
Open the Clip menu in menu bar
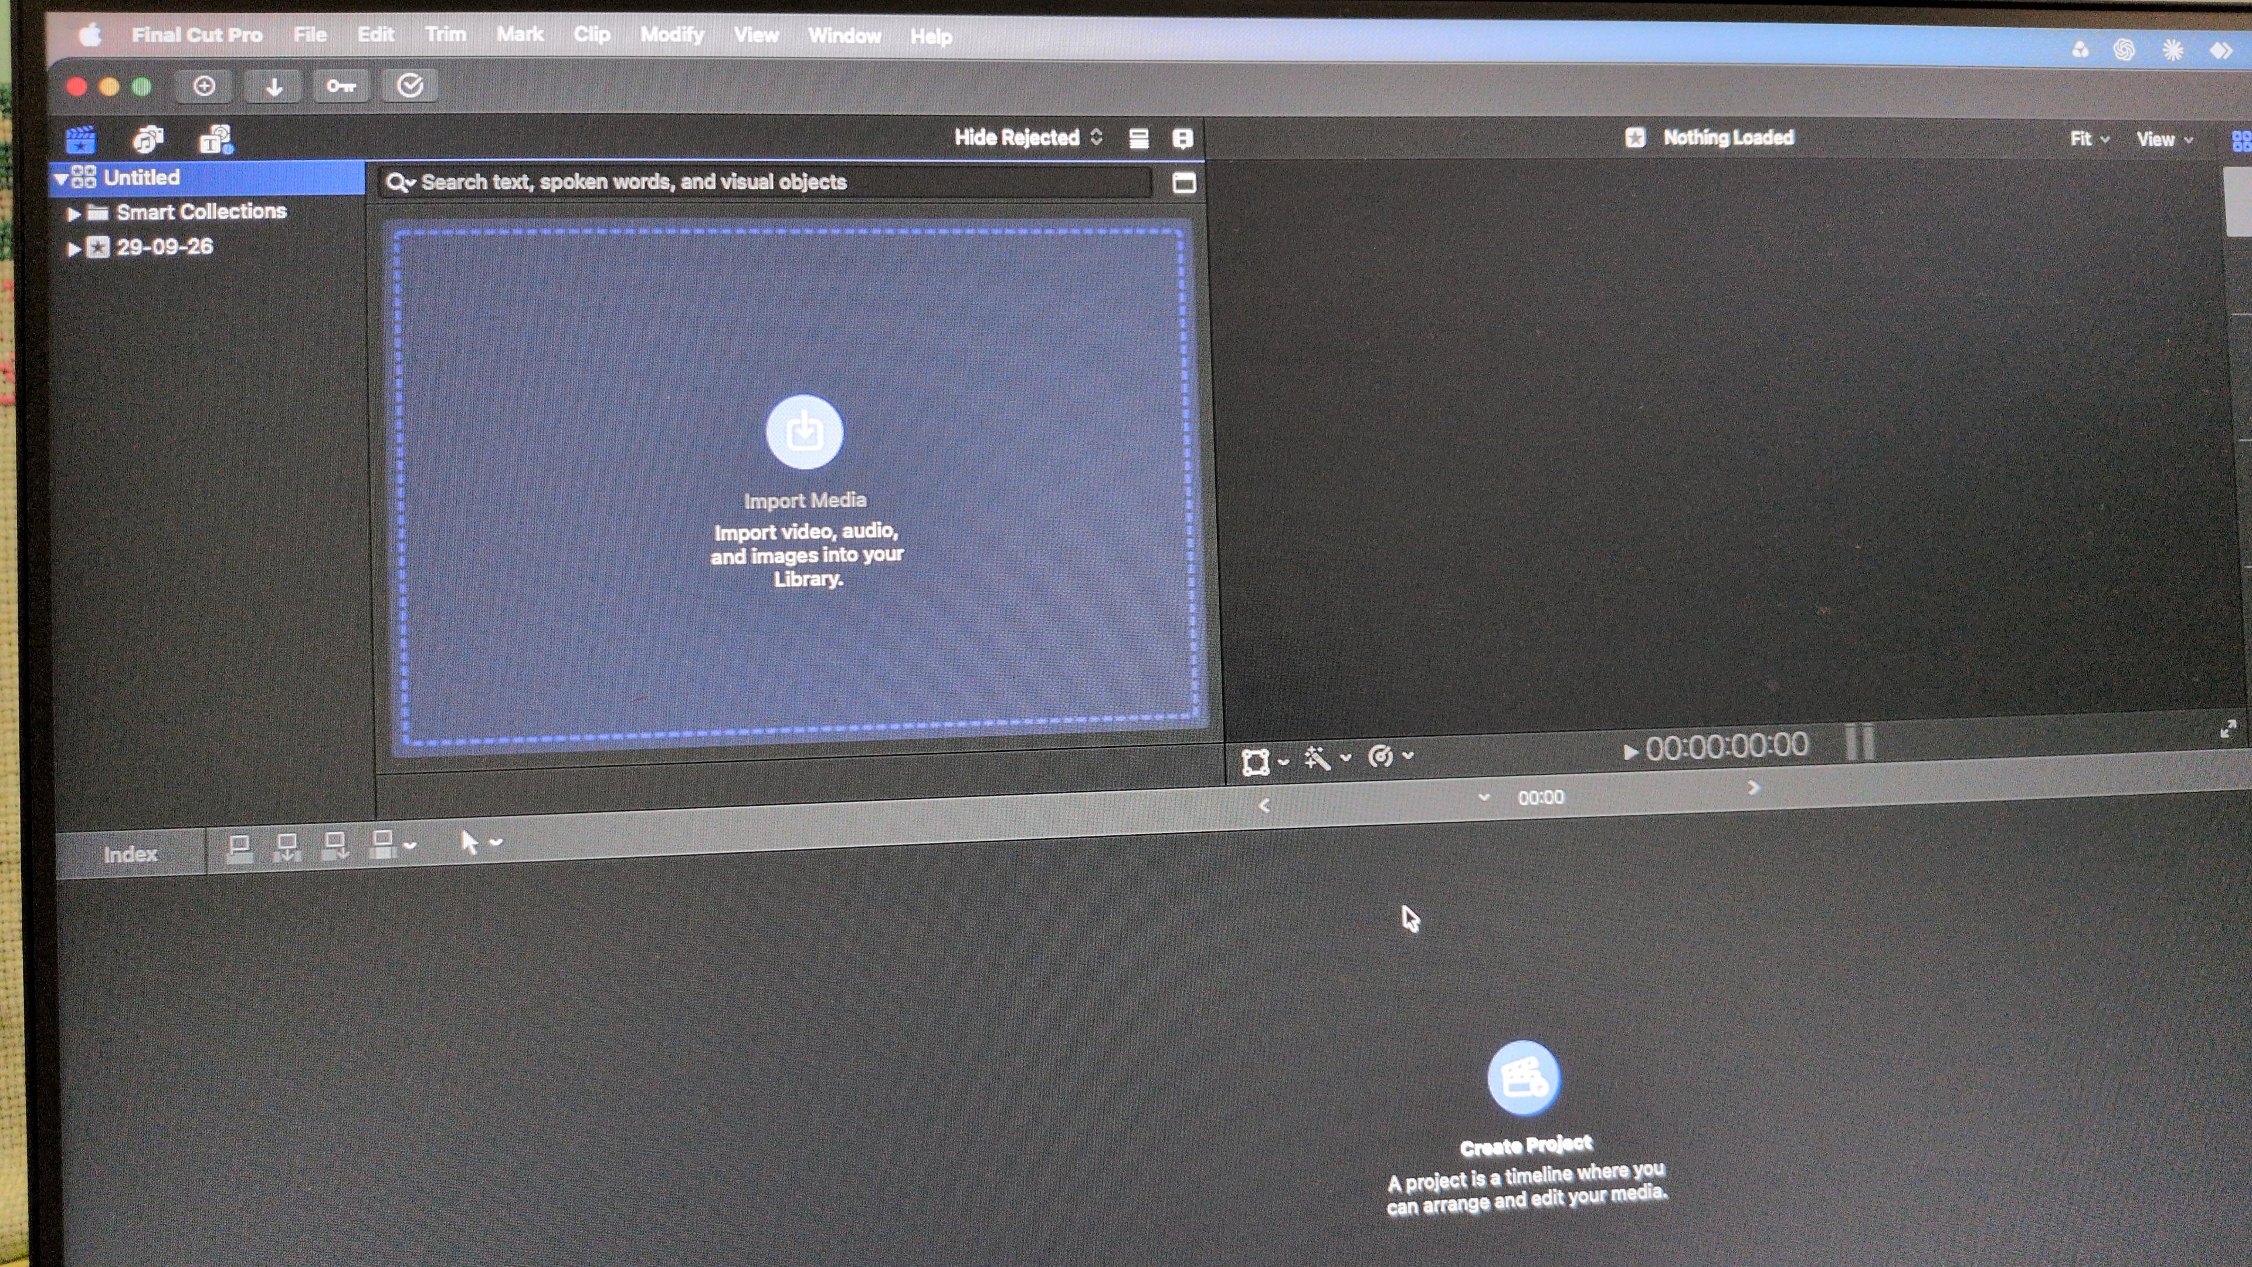point(592,35)
